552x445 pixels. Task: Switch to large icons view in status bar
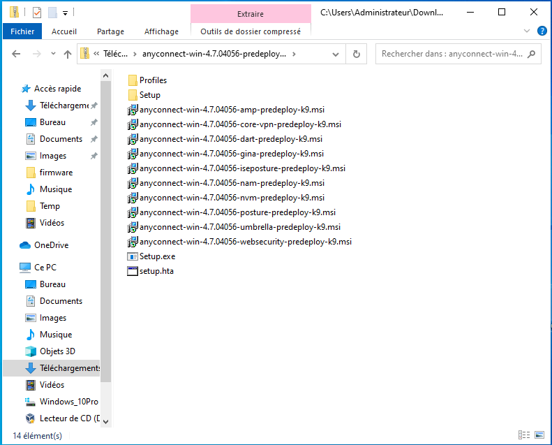point(542,435)
